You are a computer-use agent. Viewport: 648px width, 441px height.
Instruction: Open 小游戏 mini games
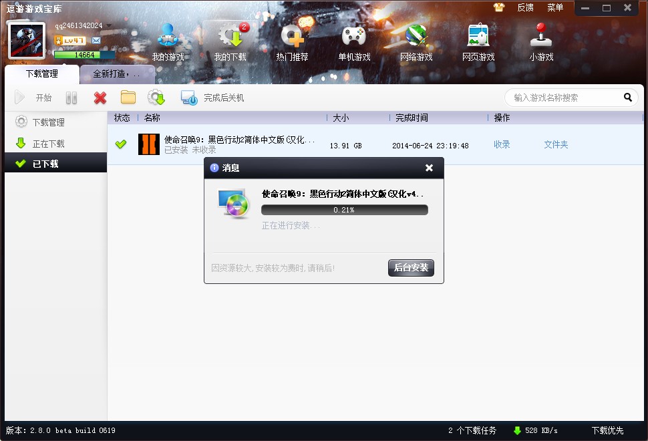(541, 43)
